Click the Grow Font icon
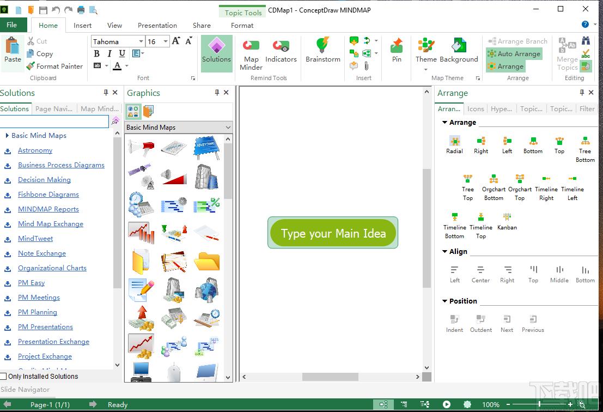 (x=176, y=41)
